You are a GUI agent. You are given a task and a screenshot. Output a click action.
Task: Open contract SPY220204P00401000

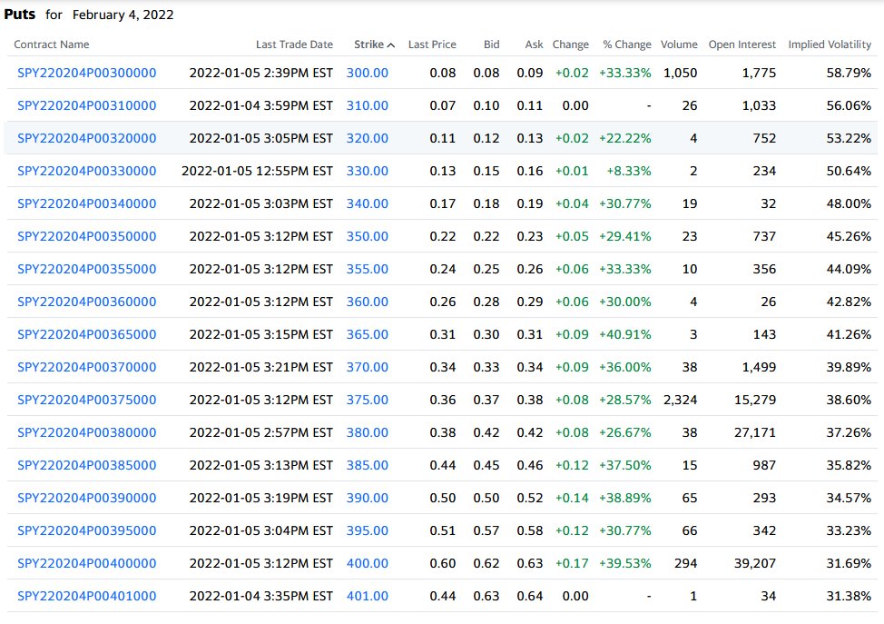point(87,597)
